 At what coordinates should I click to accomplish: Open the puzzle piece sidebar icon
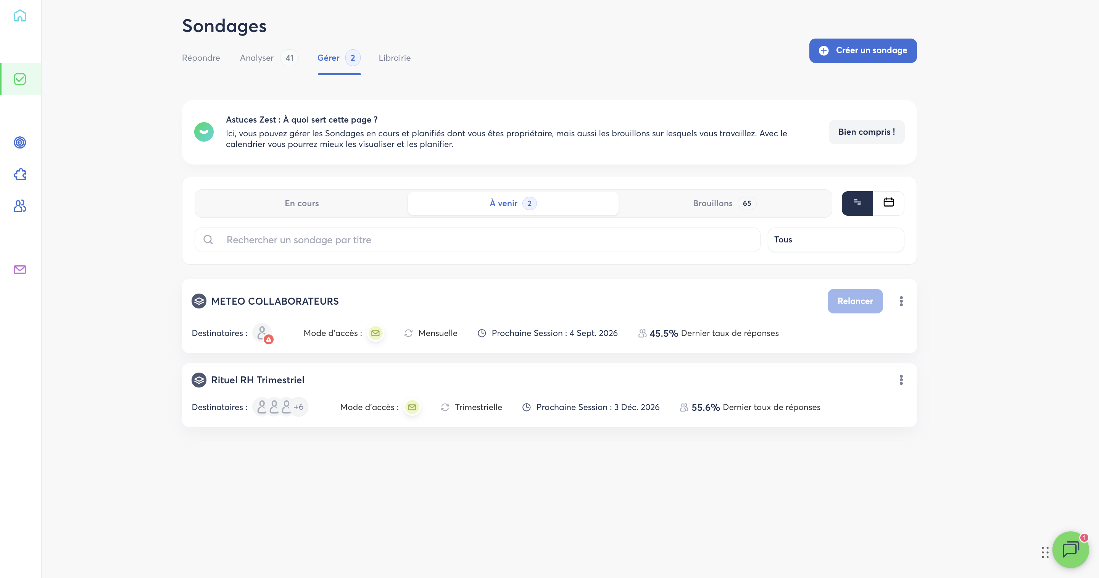(19, 174)
